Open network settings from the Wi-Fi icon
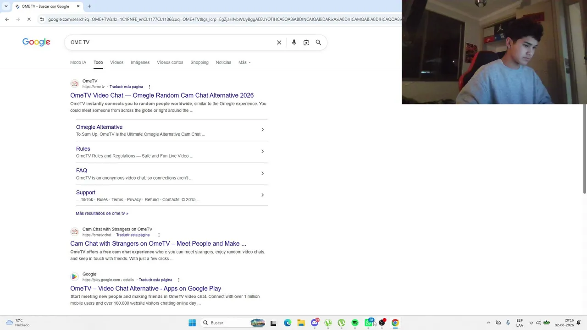 (x=531, y=323)
